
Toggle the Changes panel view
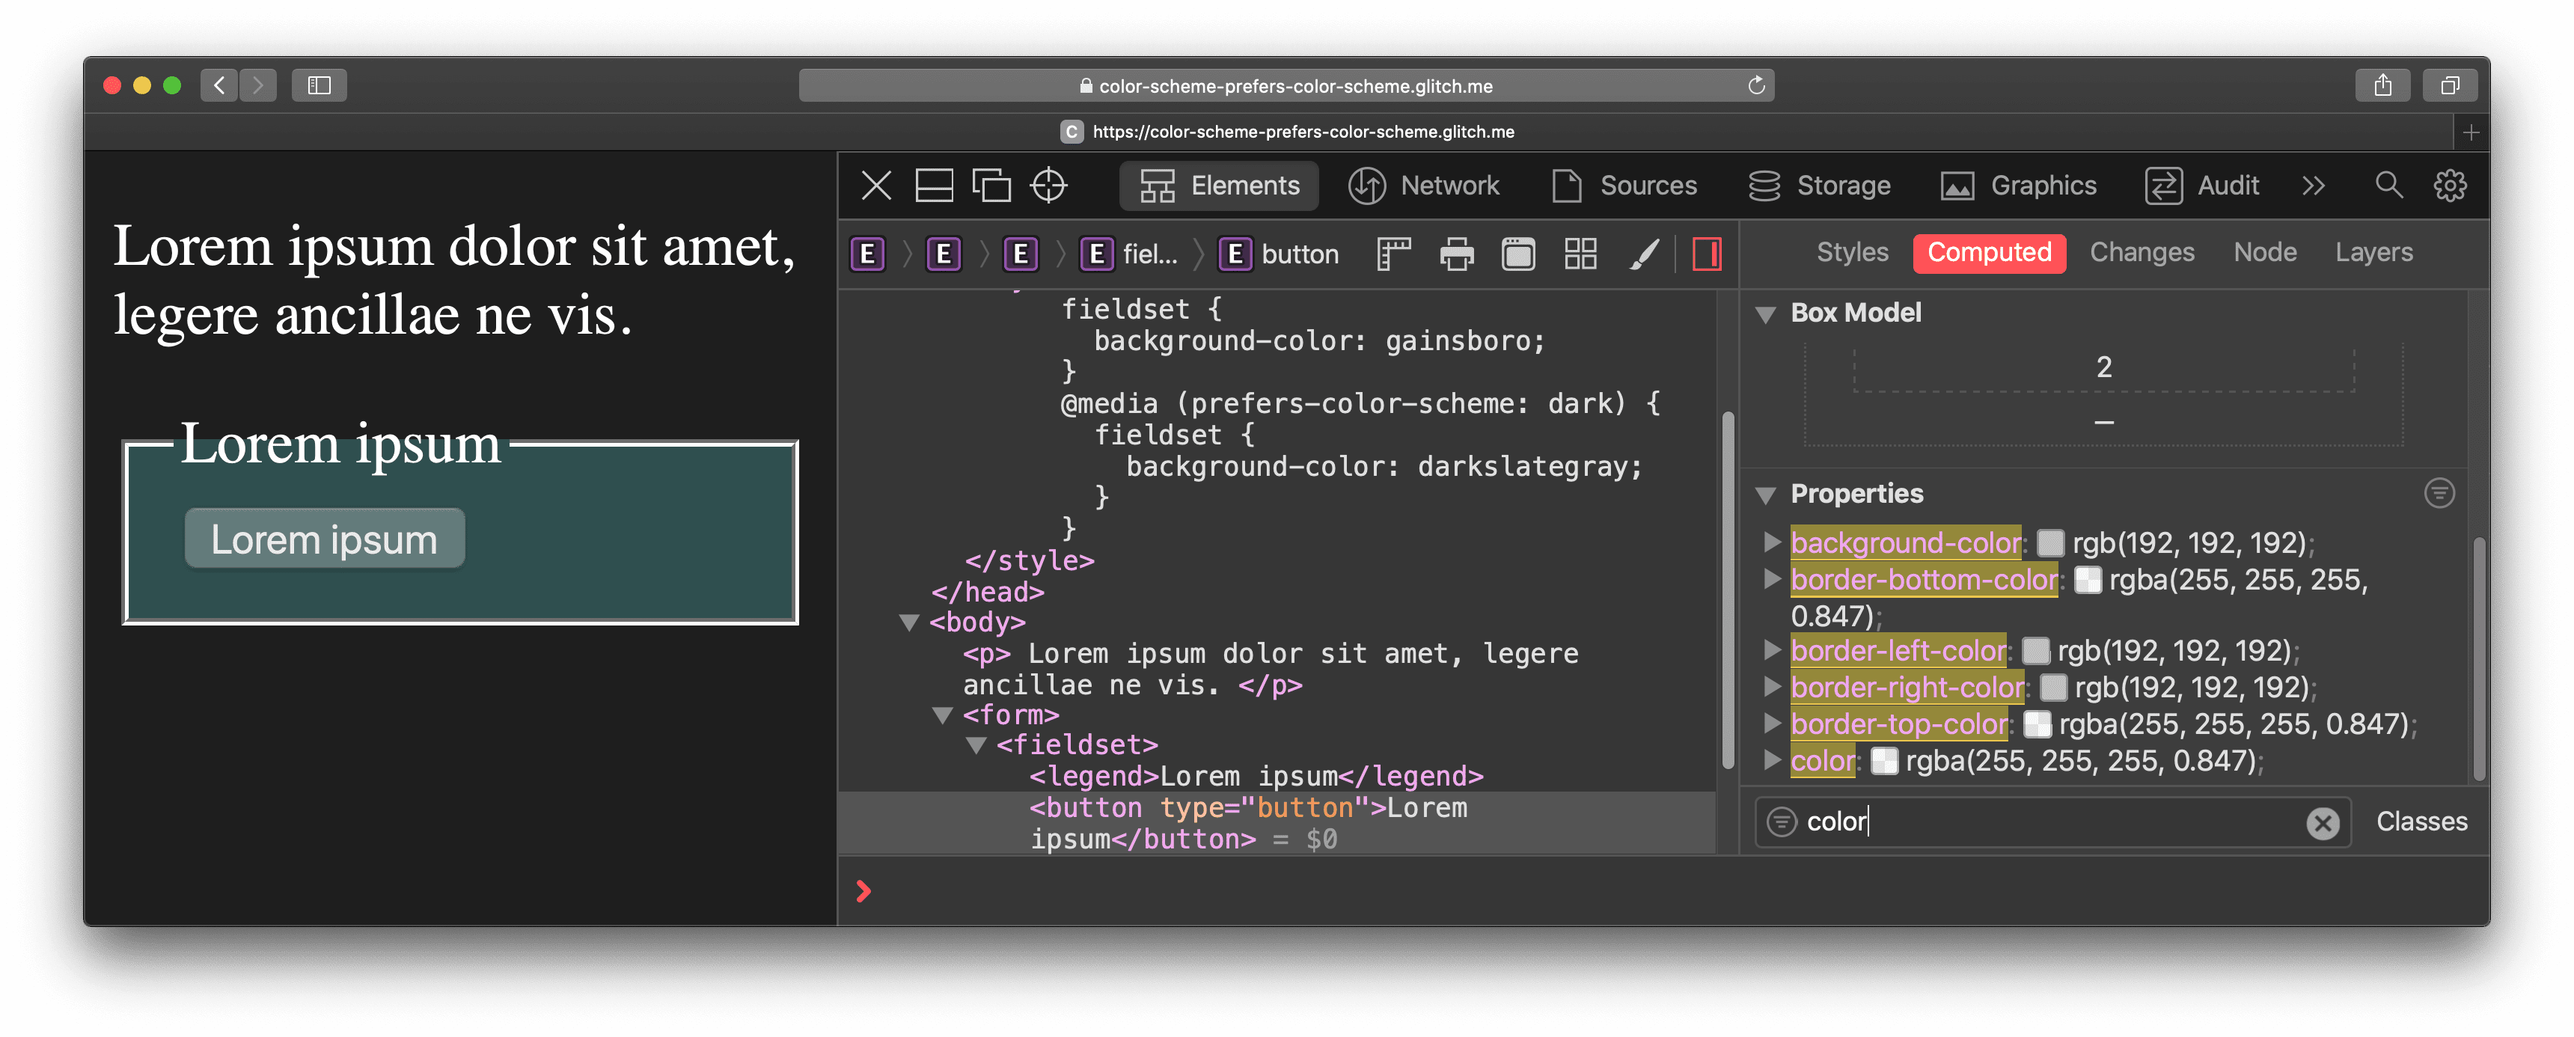coord(2142,253)
